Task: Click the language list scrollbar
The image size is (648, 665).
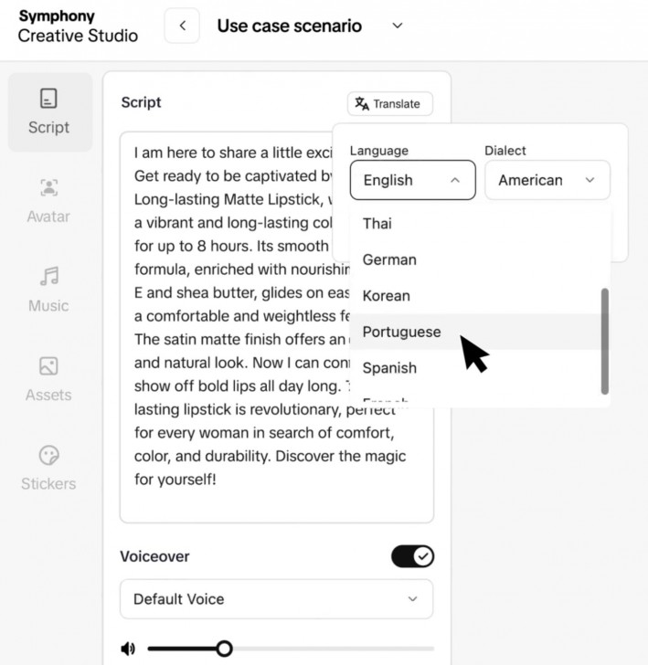Action: point(604,341)
